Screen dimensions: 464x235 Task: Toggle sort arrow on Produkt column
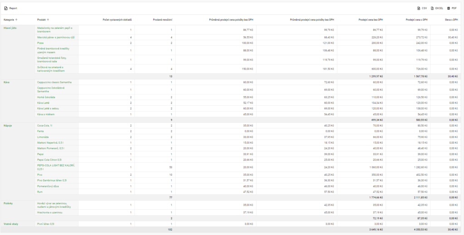[x=48, y=20]
